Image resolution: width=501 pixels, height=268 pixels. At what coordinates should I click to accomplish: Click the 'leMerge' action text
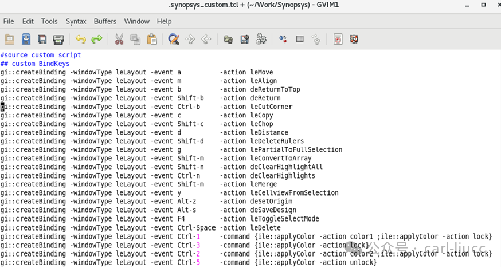[x=263, y=184]
